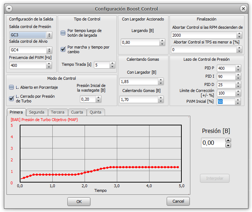Decrease Presión [B] with the down button
This screenshot has height=212, width=252.
[228, 146]
